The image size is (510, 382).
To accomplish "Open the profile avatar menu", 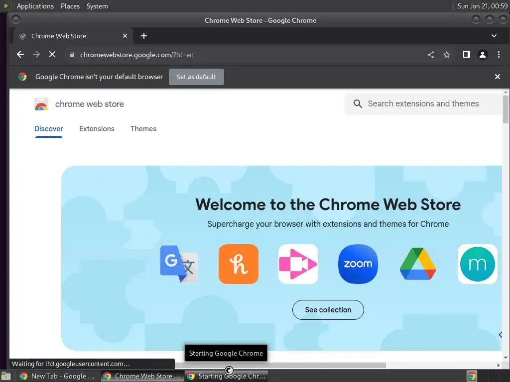I will pos(482,55).
